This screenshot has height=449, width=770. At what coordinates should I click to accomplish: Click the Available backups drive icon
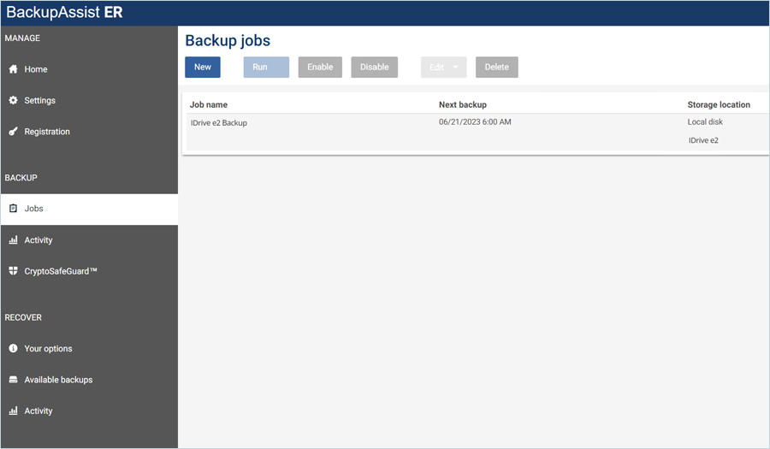13,380
